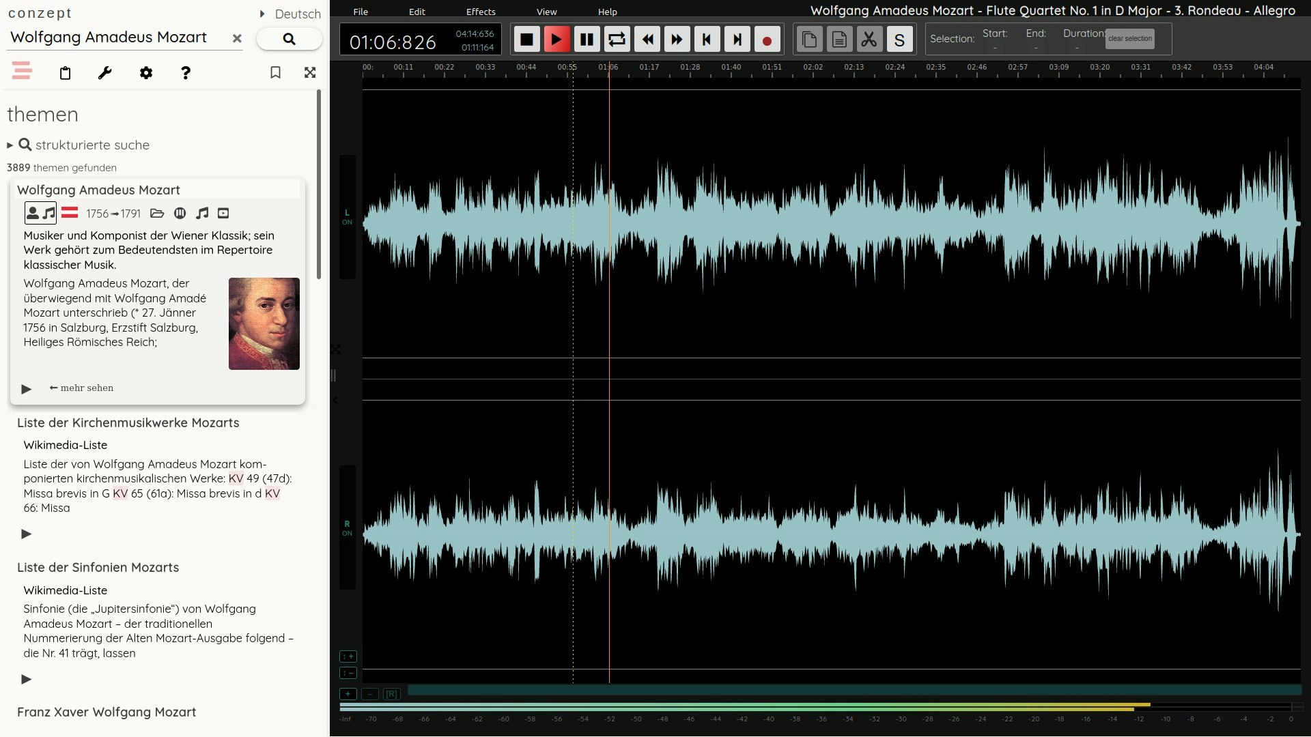Click the round columns icon on the Mozart card
1311x737 pixels.
click(x=180, y=213)
